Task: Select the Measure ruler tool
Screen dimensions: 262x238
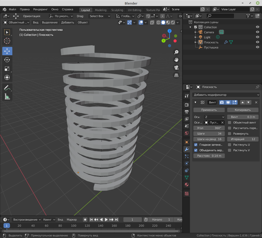Action: pos(7,97)
